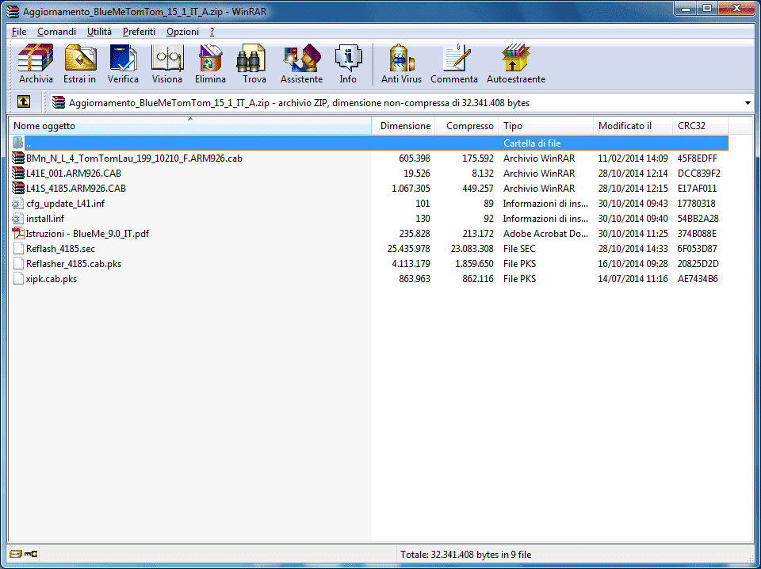The width and height of the screenshot is (761, 569).
Task: Click 'Adobe Acrobat Do...' type cell
Action: 545,233
